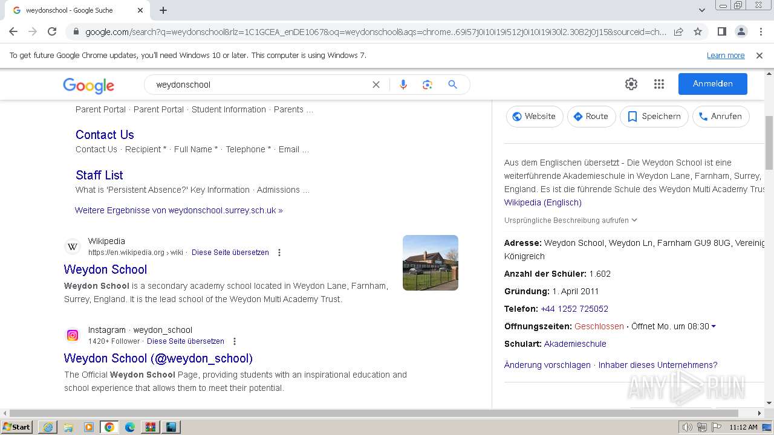
Task: Translate Wikipedia result via Diese Seite übersetzen
Action: (x=230, y=253)
